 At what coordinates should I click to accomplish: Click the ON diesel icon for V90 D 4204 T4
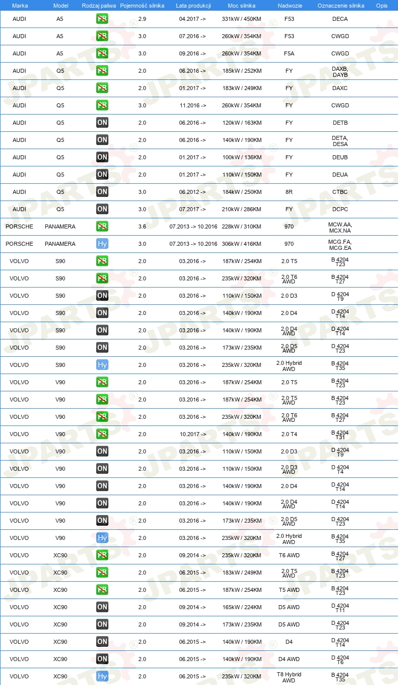[x=102, y=469]
